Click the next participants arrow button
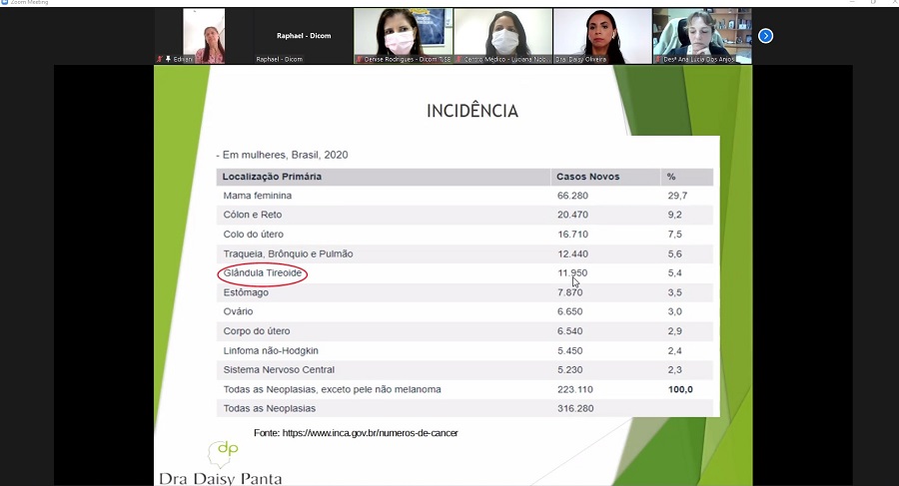 765,36
